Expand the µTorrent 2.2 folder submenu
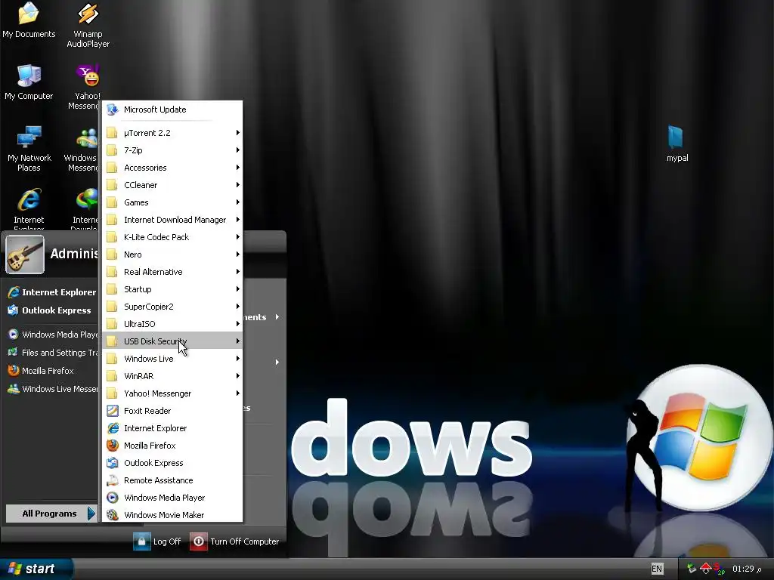 172,133
